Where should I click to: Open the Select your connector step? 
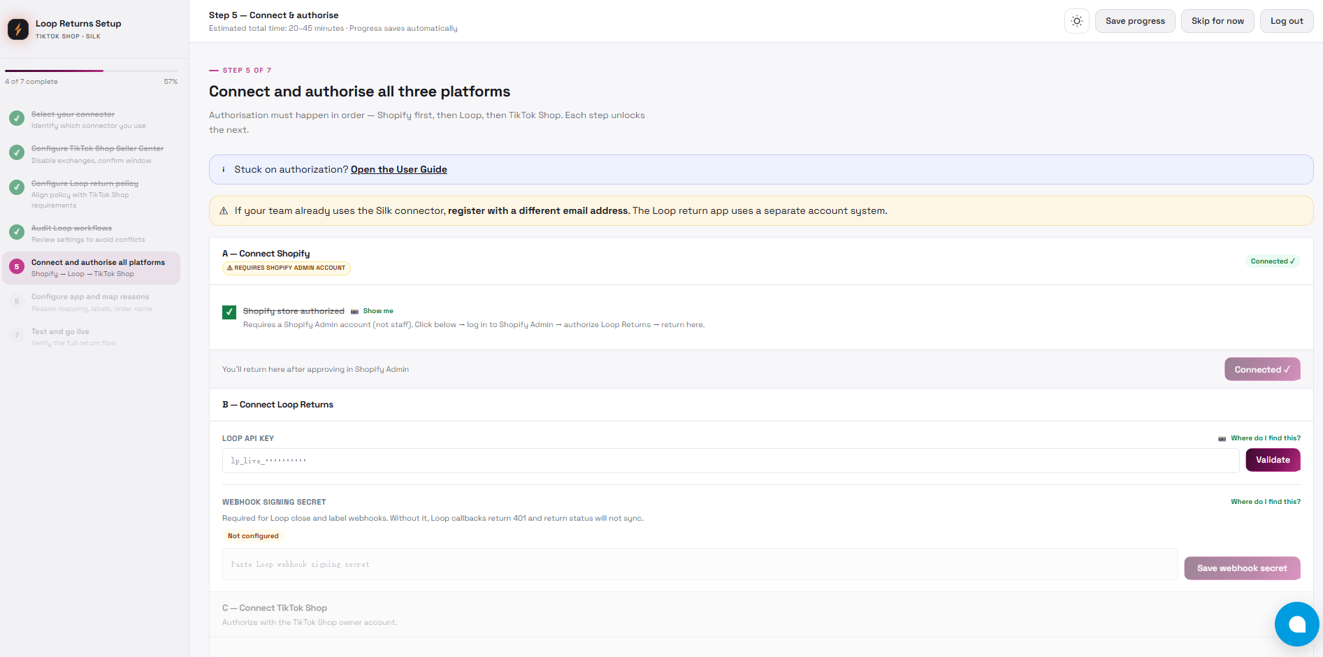91,119
